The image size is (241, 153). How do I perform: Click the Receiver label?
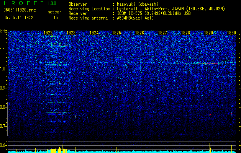click(78, 13)
